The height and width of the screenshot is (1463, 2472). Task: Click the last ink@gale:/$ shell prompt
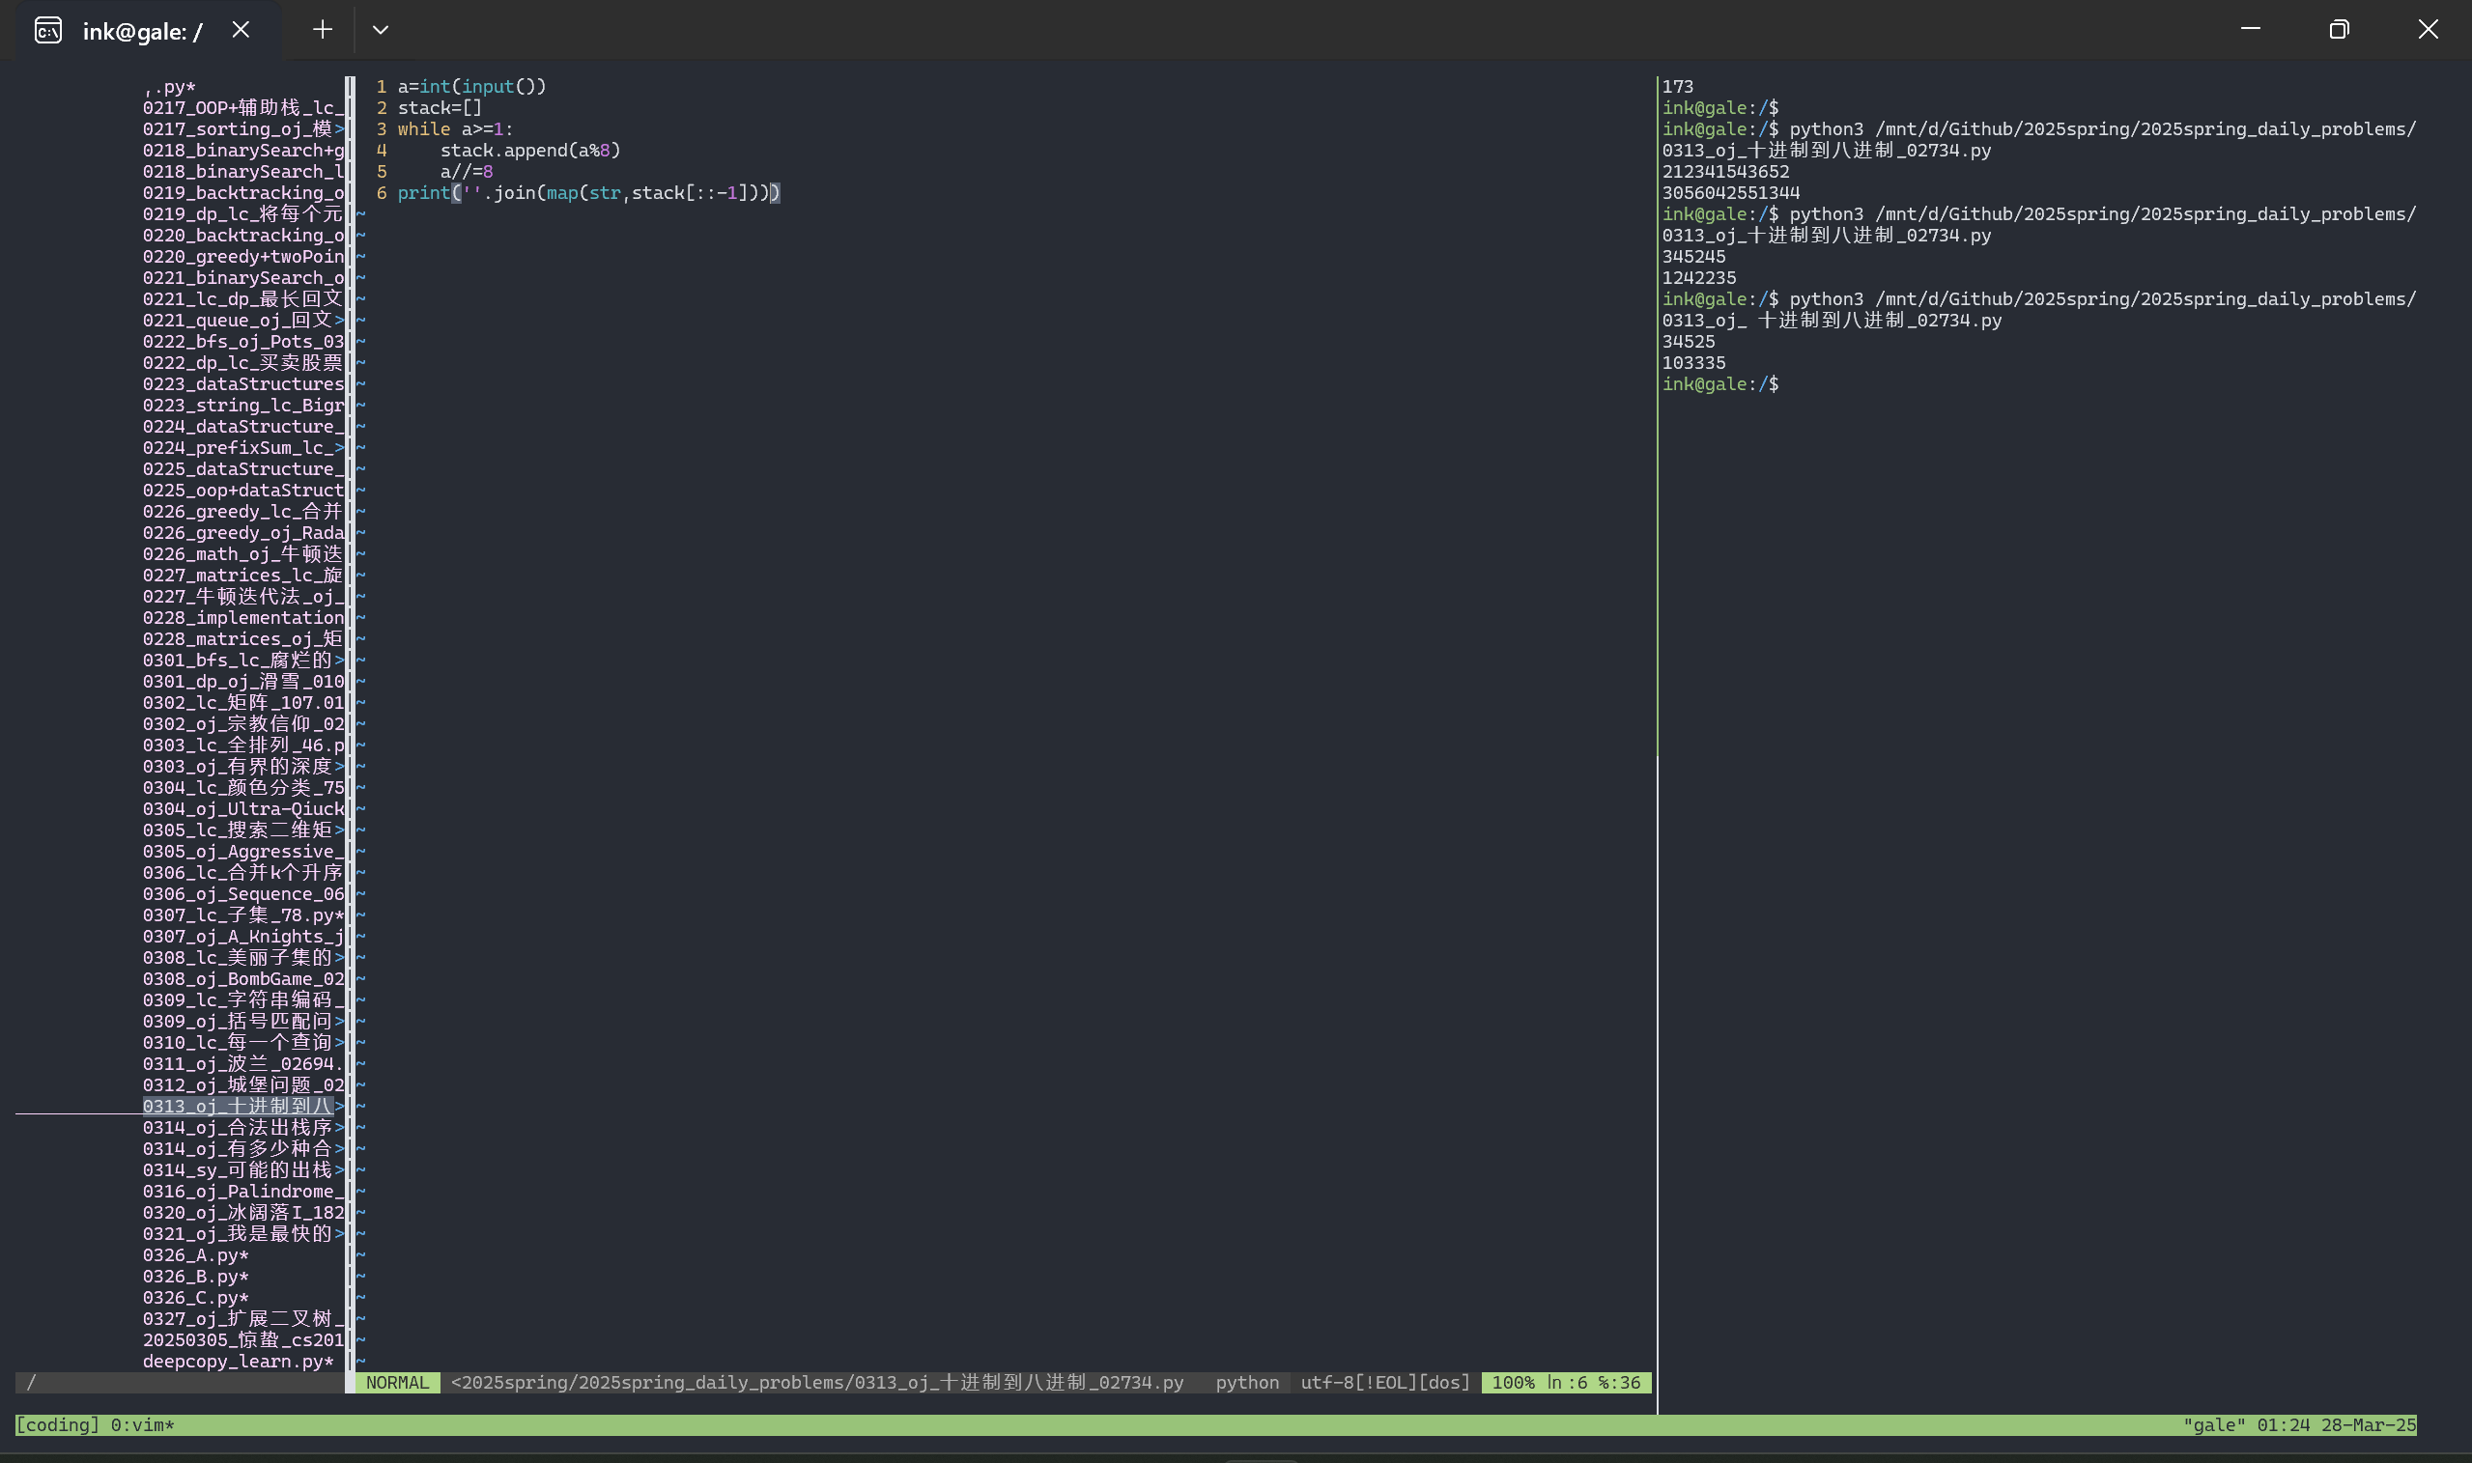pos(1720,383)
